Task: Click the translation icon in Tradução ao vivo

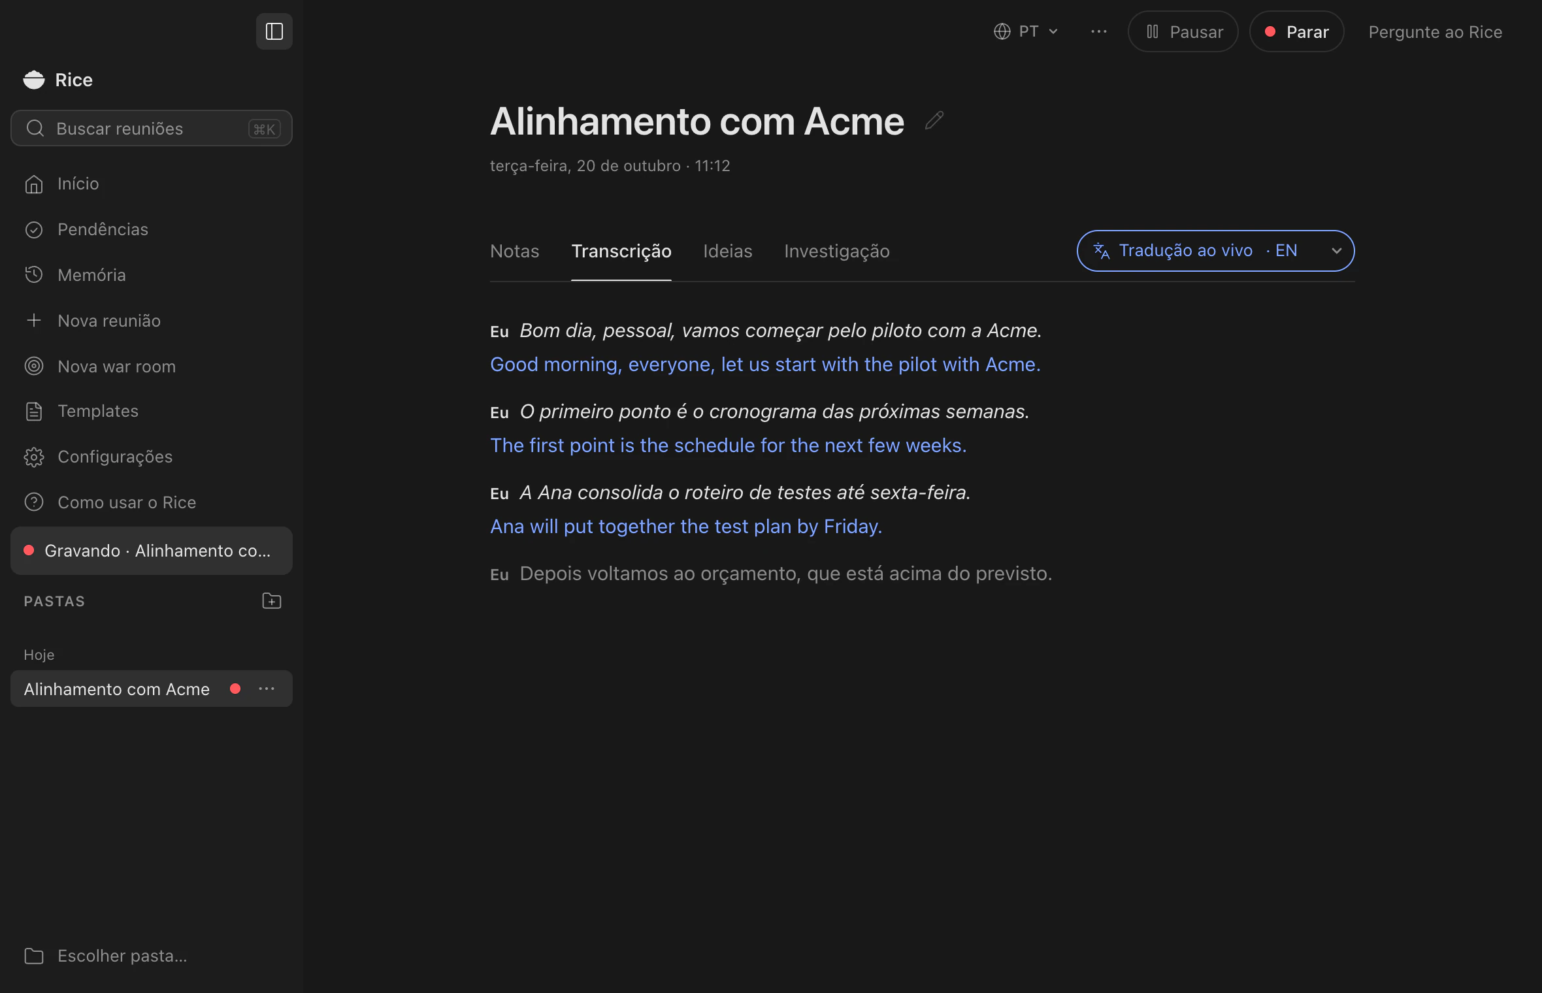Action: [1102, 251]
